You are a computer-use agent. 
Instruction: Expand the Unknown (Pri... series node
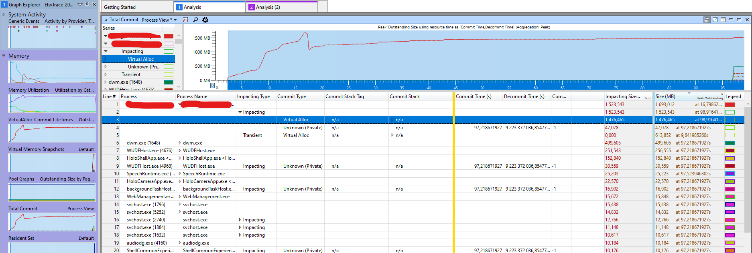coord(106,66)
